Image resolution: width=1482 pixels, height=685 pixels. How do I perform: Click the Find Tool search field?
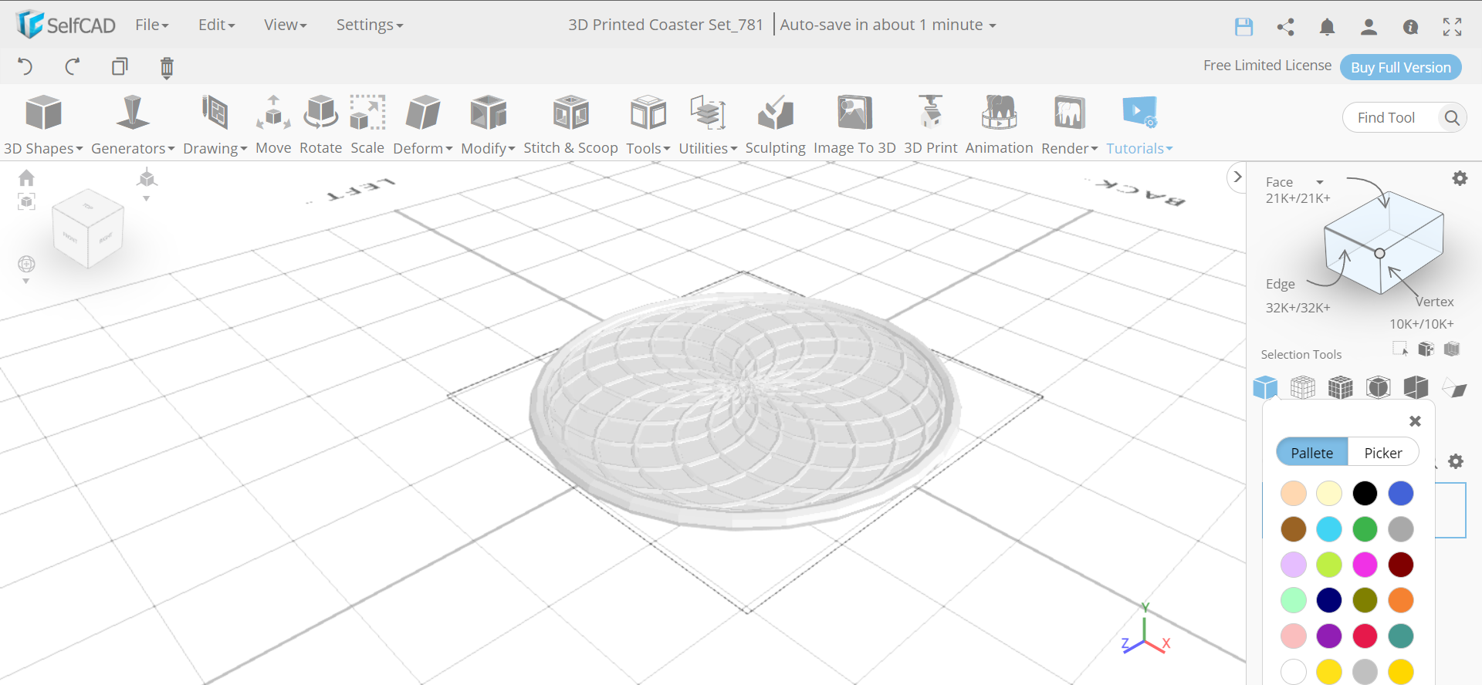(x=1389, y=117)
